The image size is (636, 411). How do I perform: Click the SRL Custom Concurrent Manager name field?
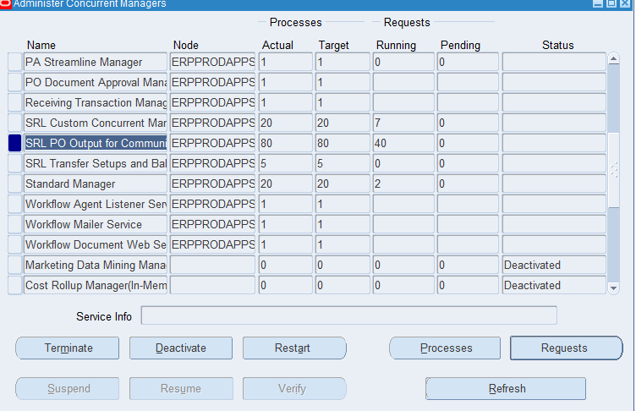pyautogui.click(x=96, y=123)
